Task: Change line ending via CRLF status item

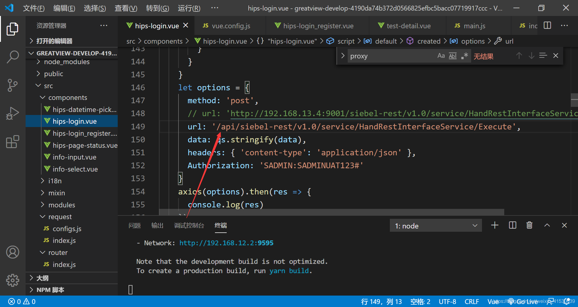Action: (x=472, y=302)
